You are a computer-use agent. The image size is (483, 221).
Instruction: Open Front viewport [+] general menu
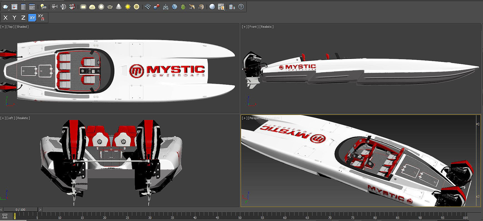tap(244, 27)
